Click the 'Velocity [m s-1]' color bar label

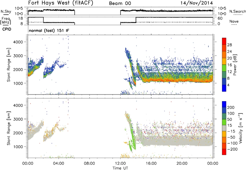click(240, 128)
